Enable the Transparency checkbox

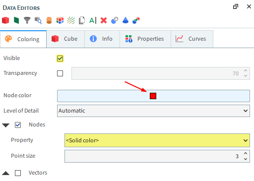click(60, 73)
